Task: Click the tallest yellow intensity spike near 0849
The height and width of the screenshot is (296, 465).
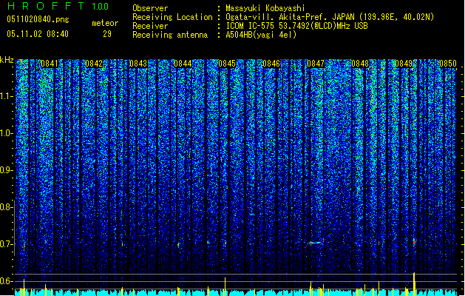Action: (x=414, y=284)
